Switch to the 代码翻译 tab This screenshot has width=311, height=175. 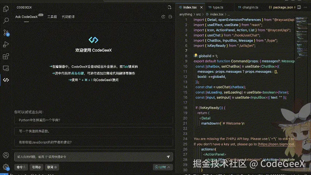(x=68, y=17)
